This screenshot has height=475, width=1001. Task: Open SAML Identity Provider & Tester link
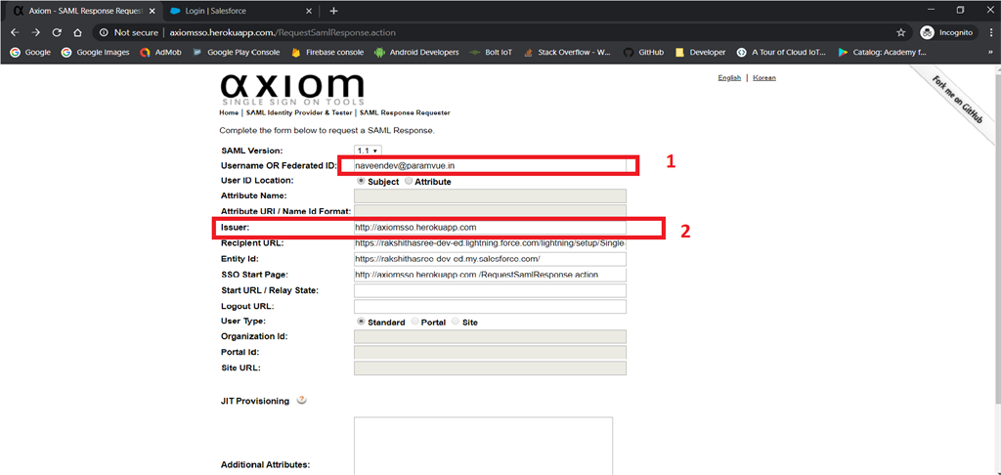tap(299, 112)
